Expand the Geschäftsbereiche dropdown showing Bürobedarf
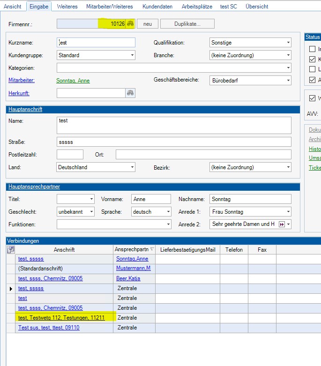The image size is (321, 366). (x=288, y=81)
